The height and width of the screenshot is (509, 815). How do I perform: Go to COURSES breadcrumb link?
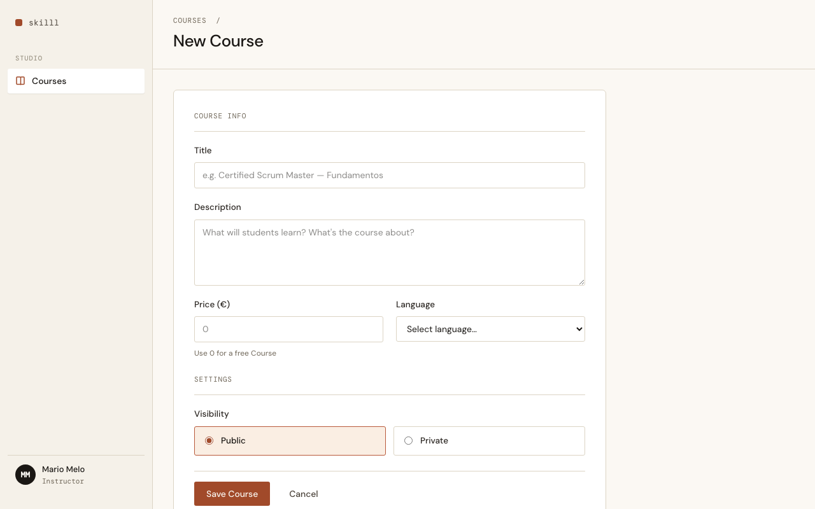point(190,20)
